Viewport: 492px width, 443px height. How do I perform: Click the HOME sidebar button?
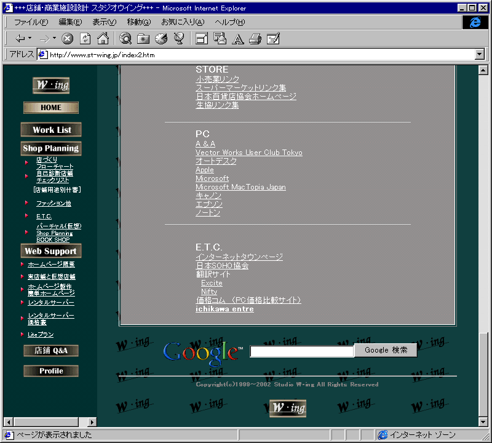[x=51, y=108]
